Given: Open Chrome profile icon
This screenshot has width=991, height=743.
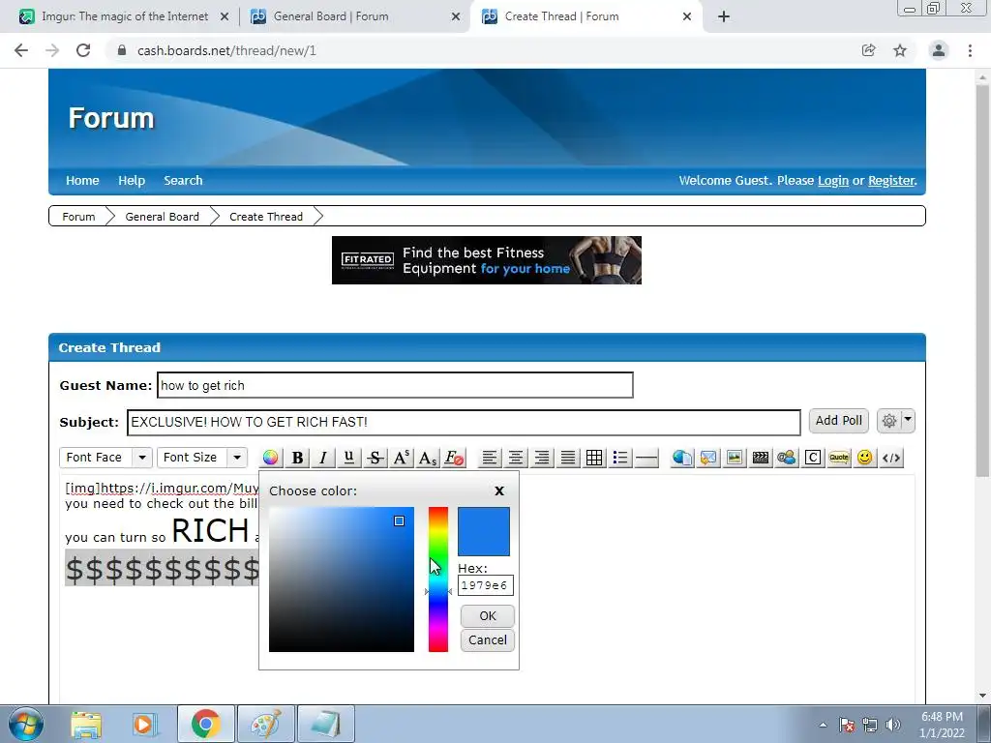Looking at the screenshot, I should 939,50.
